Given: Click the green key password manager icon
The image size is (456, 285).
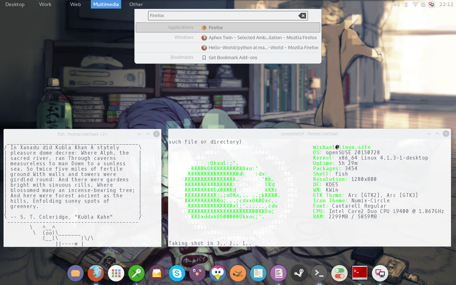Looking at the screenshot, I should [x=136, y=273].
